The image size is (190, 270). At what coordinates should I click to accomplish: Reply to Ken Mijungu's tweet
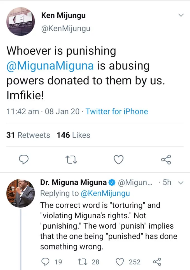click(x=24, y=160)
